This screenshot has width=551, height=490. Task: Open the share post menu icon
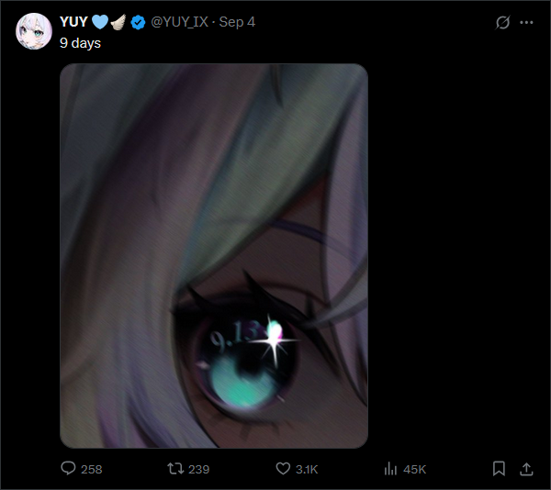tap(526, 469)
